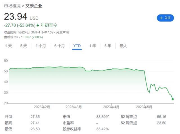Screen dimensions: 180x134
Task: Click the 关注 follow button
Action: (x=165, y=18)
